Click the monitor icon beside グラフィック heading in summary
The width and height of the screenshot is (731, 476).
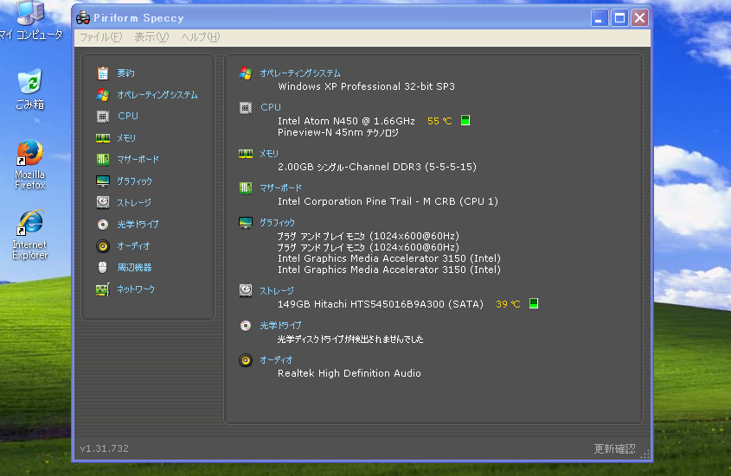point(246,223)
